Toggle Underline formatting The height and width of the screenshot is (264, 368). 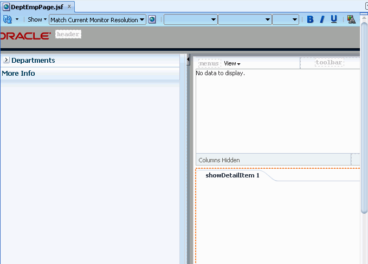point(334,19)
